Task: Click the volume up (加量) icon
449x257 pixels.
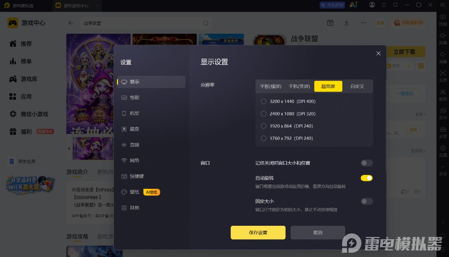Action: click(x=443, y=35)
